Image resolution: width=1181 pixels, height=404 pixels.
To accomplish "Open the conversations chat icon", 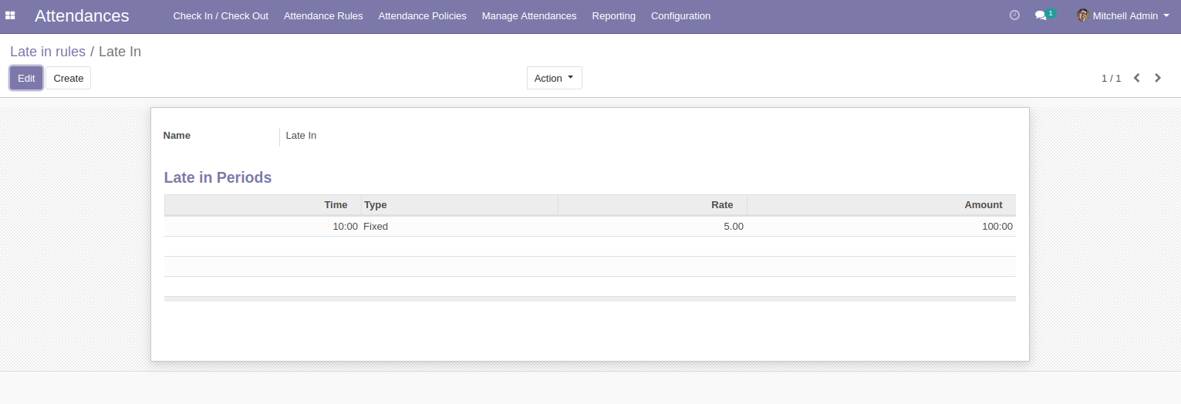I will (1041, 15).
